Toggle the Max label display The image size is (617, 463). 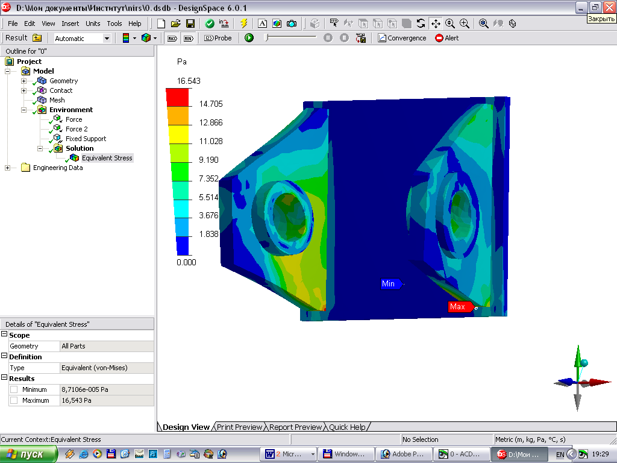tap(172, 38)
